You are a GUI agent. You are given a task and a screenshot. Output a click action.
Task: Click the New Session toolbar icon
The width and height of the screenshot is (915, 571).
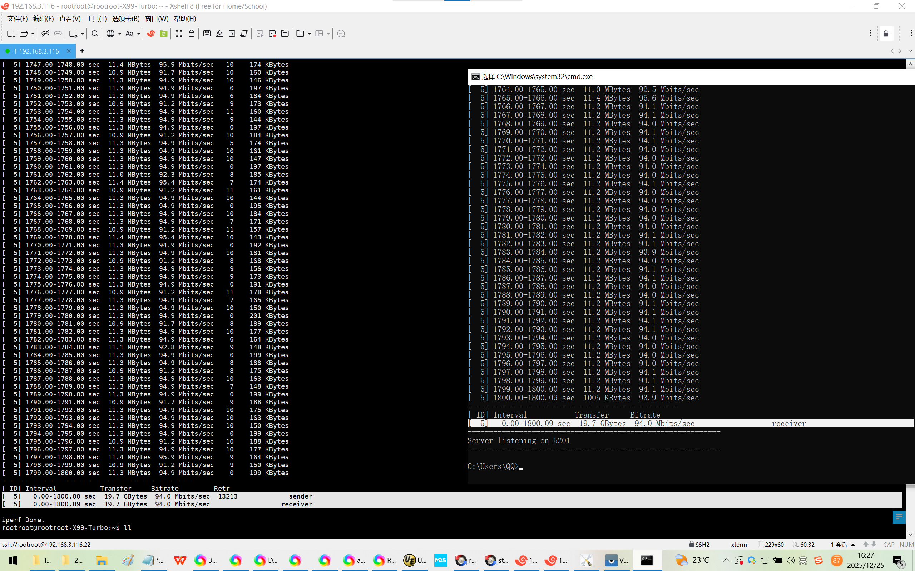tap(11, 34)
